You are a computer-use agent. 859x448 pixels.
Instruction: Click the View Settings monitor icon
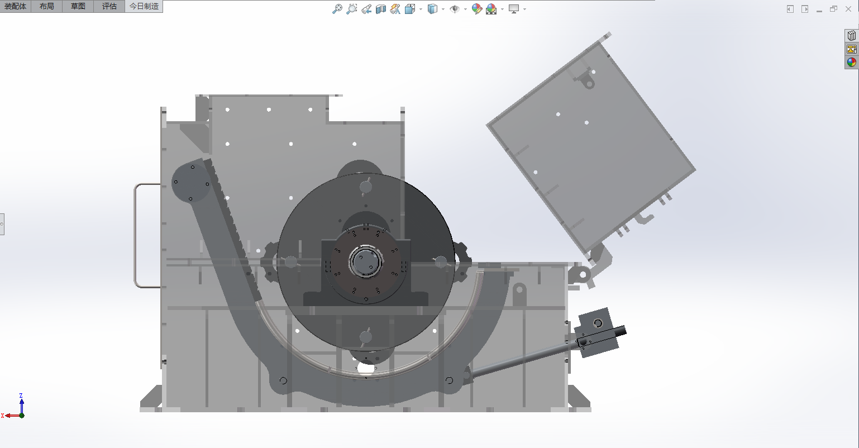click(514, 9)
